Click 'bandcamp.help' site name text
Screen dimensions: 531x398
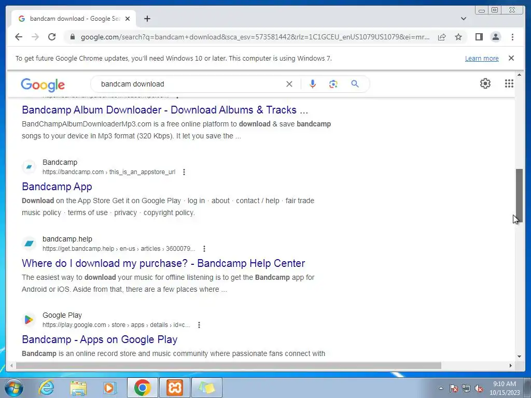67,239
